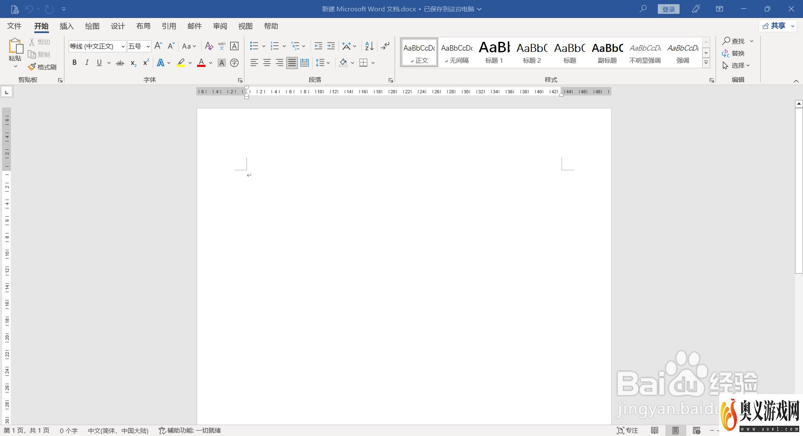803x436 pixels.
Task: Increase font size with A-up icon
Action: 158,46
